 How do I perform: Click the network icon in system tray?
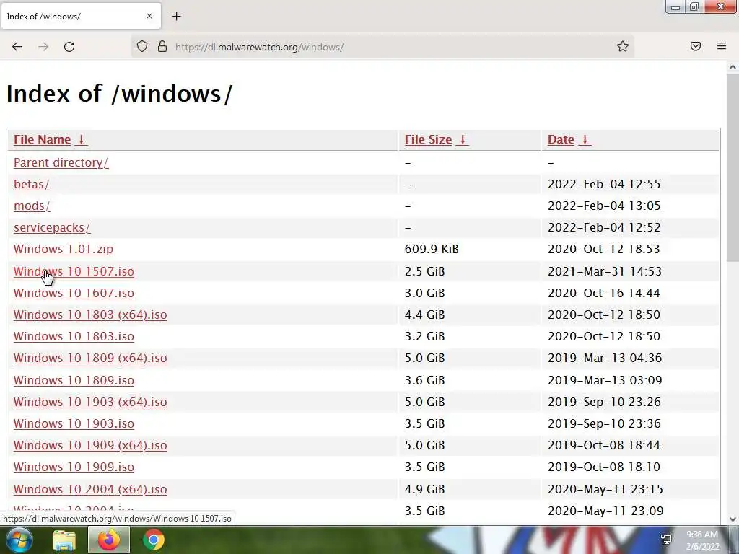click(666, 540)
